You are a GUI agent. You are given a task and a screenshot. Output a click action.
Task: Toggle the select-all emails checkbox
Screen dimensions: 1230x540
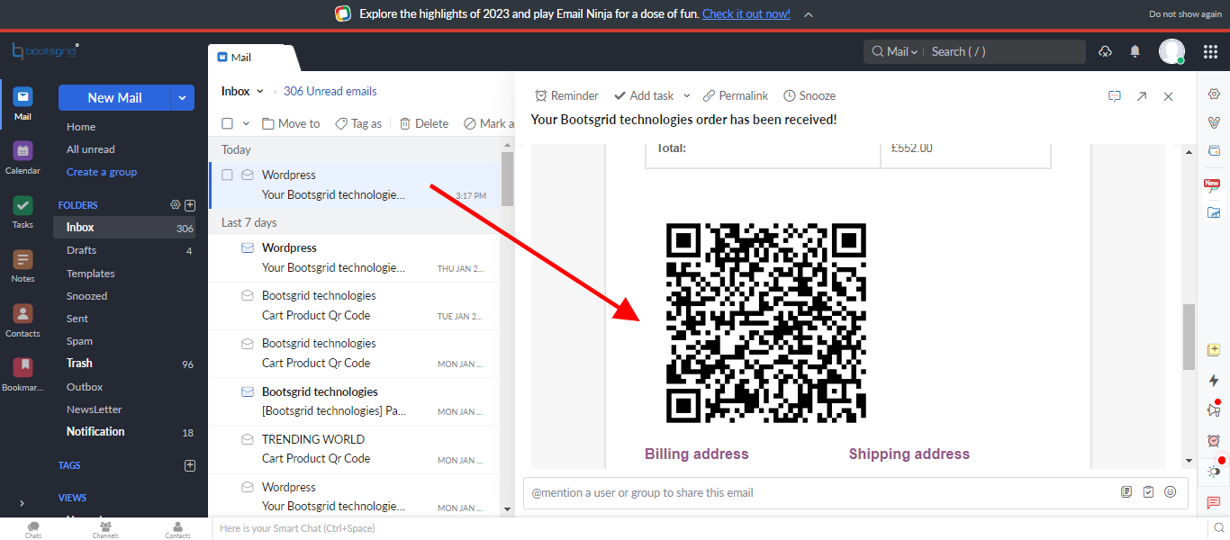pyautogui.click(x=228, y=123)
